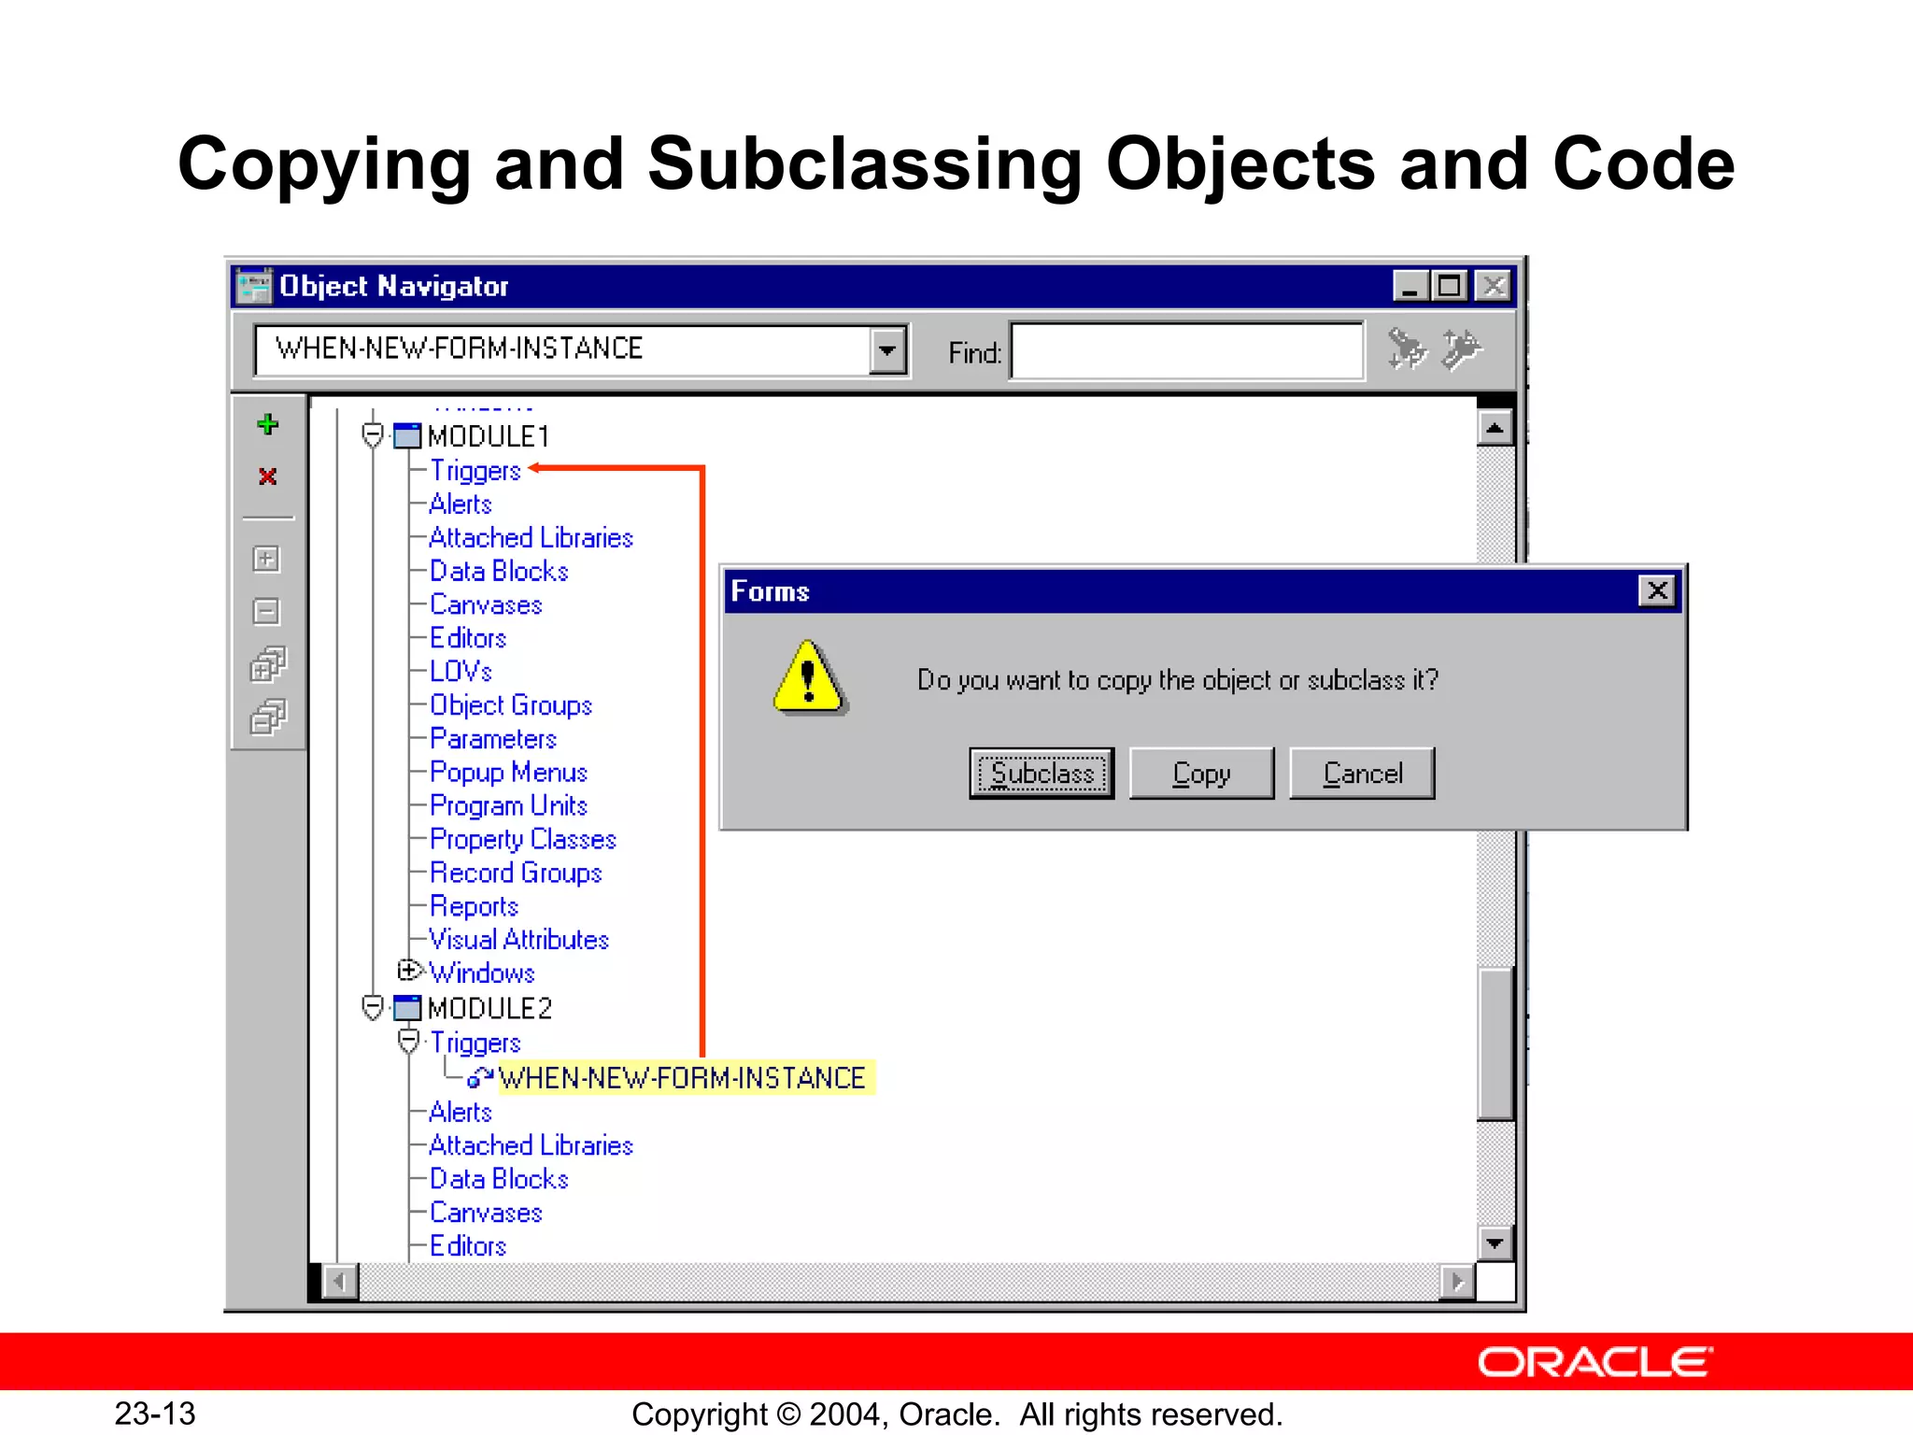1913x1435 pixels.
Task: Click the Subclass button
Action: (1042, 774)
